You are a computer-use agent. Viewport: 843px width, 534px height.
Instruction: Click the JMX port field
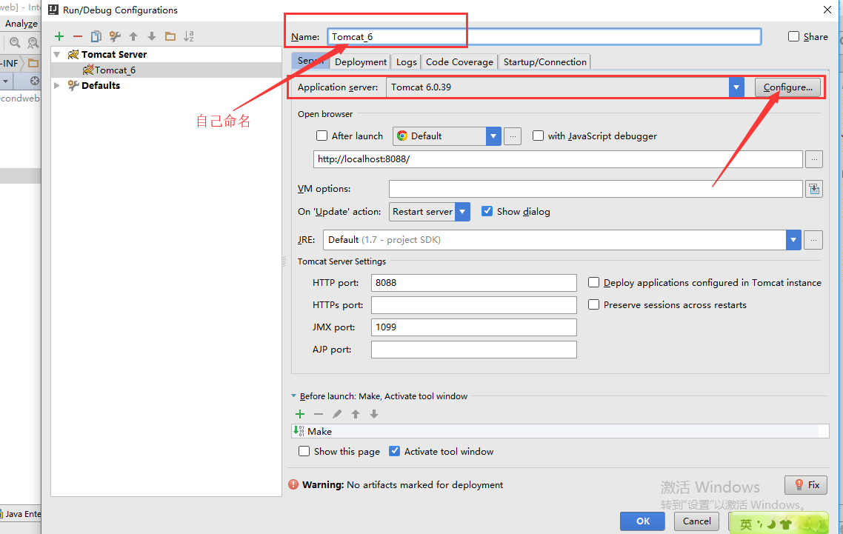point(473,327)
